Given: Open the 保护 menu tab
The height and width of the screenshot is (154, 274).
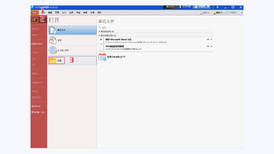Looking at the screenshot, I should pos(99,12).
